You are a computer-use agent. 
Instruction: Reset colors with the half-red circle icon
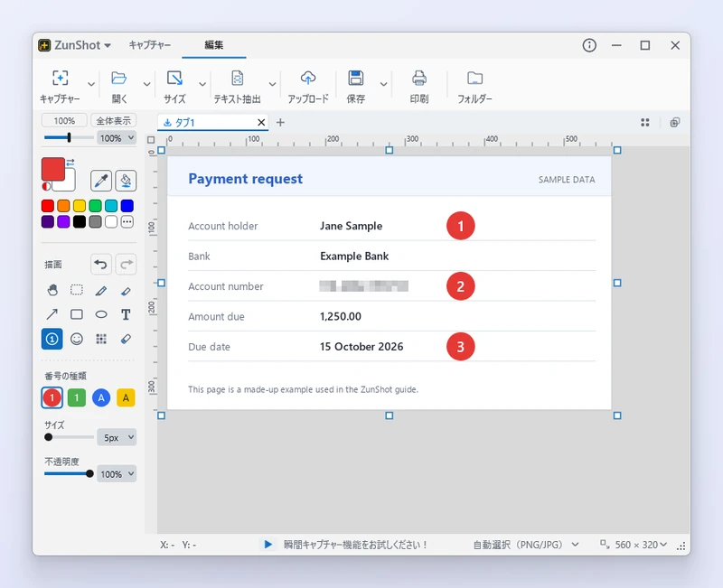pyautogui.click(x=46, y=186)
